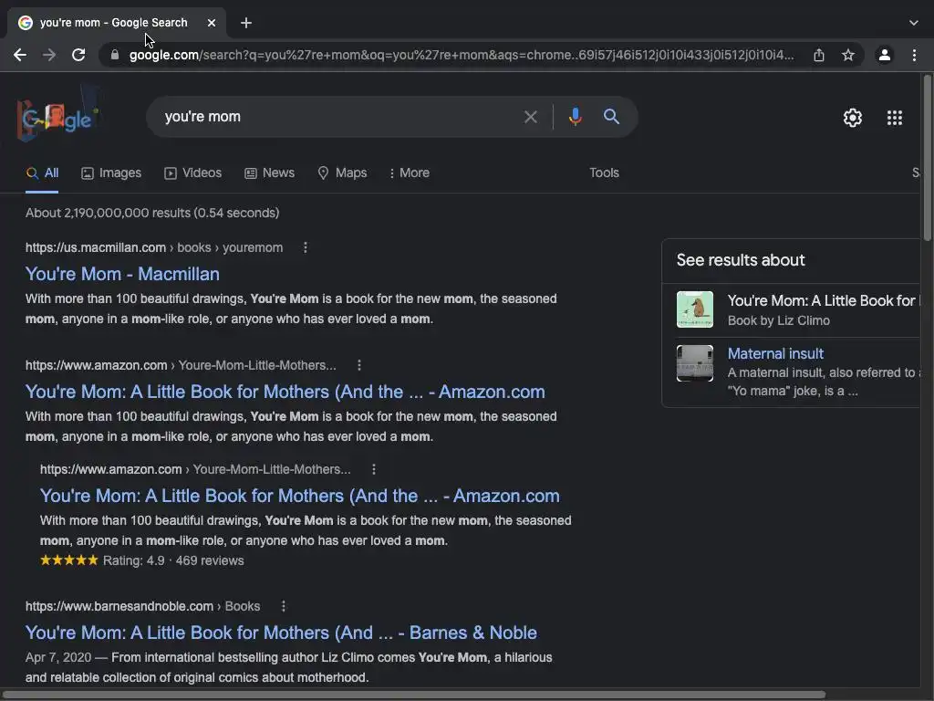
Task: Click the Maternal insult thumbnail
Action: [694, 363]
